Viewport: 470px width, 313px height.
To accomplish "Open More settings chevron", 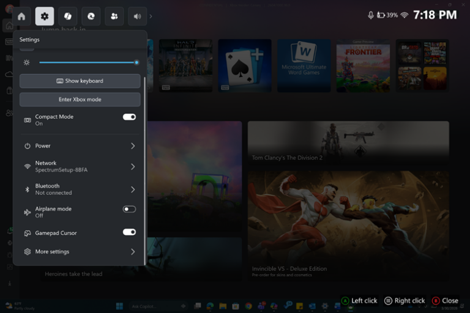I will [133, 252].
